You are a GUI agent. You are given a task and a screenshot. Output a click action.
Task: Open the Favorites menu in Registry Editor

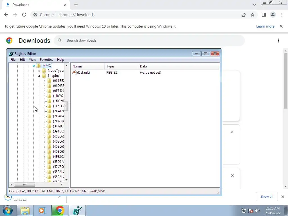[46, 60]
